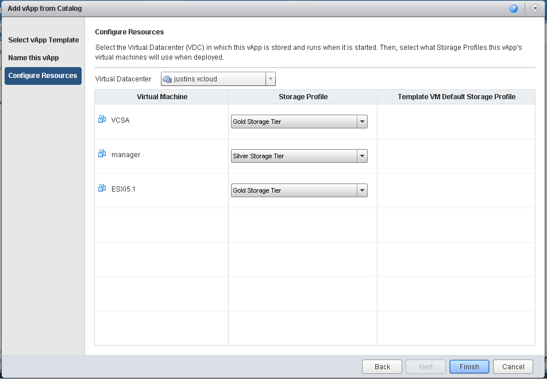The width and height of the screenshot is (547, 379).
Task: Click the Finish button
Action: click(469, 367)
